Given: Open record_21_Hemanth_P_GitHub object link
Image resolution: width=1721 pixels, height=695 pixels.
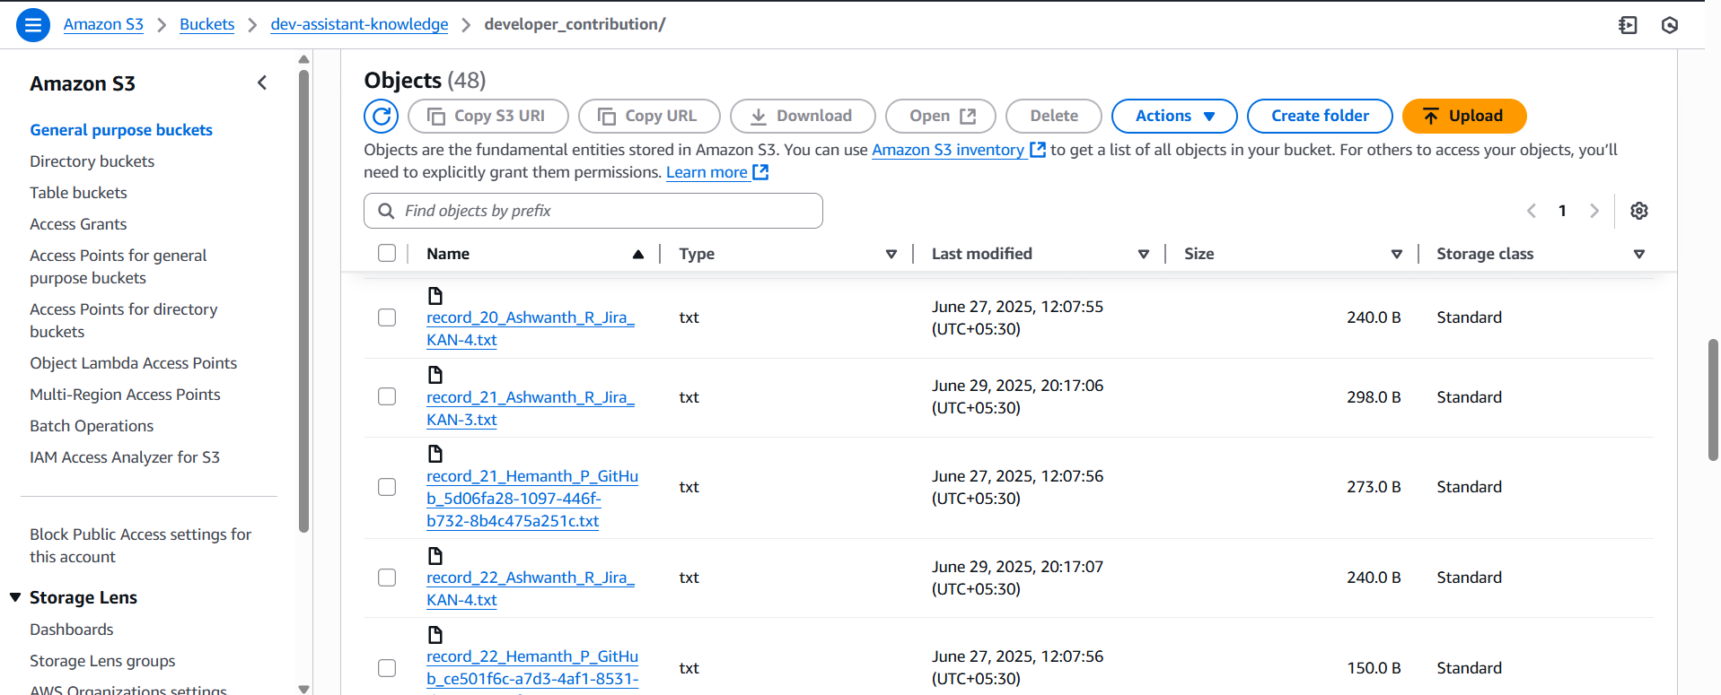Looking at the screenshot, I should [x=532, y=499].
